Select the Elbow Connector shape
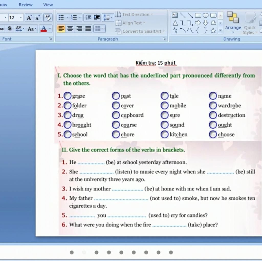The height and width of the screenshot is (261, 262). coord(183,23)
